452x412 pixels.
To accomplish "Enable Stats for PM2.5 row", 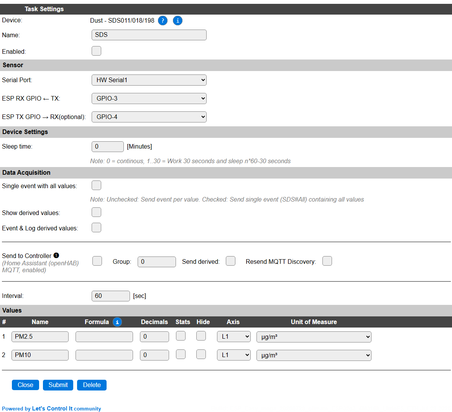I will [x=181, y=336].
